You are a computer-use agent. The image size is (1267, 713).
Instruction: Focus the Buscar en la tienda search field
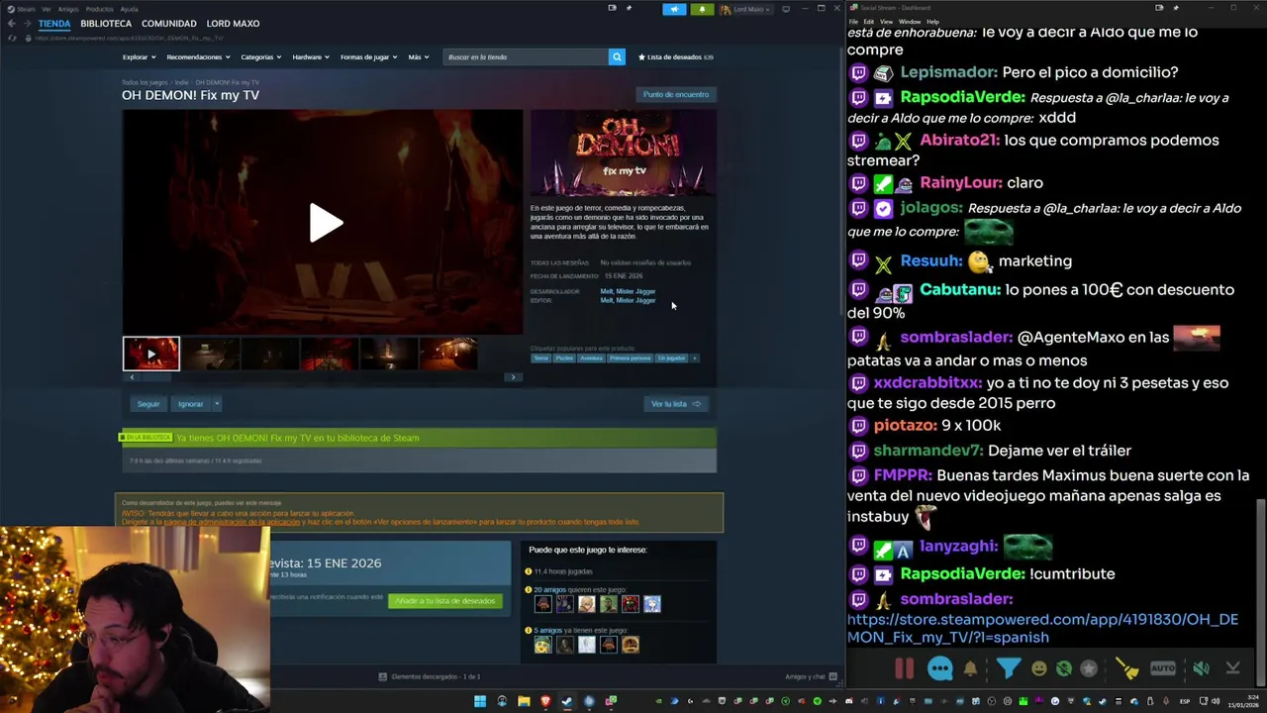pos(525,56)
